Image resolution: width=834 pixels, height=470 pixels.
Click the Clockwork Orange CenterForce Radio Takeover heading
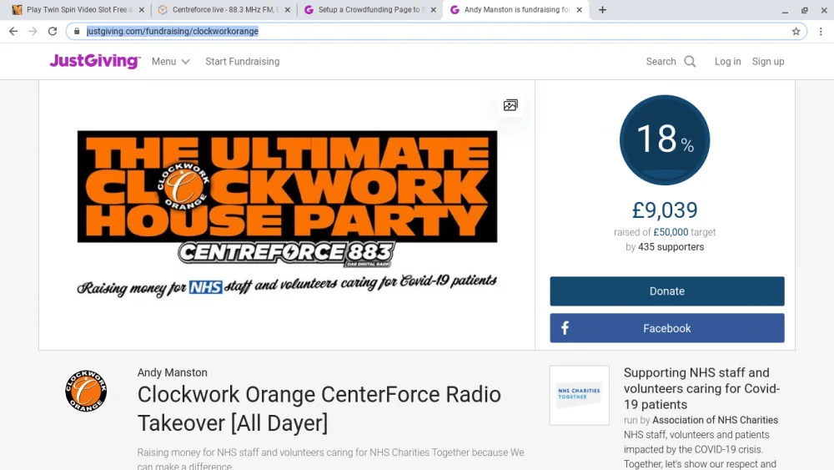(319, 409)
